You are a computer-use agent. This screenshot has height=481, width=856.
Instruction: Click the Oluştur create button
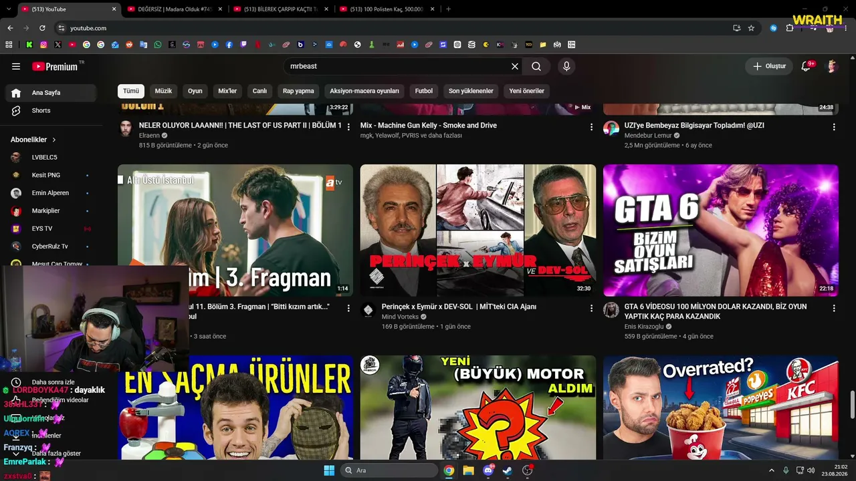(769, 66)
